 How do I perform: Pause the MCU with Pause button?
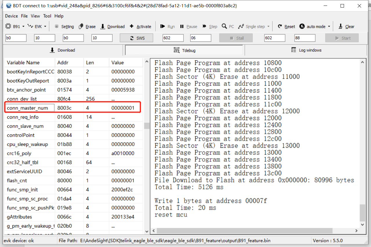[189, 26]
